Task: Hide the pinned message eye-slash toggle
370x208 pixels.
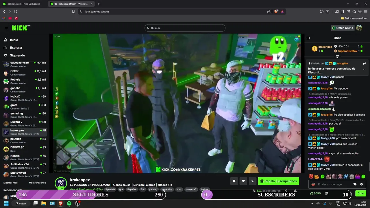Action: [364, 63]
